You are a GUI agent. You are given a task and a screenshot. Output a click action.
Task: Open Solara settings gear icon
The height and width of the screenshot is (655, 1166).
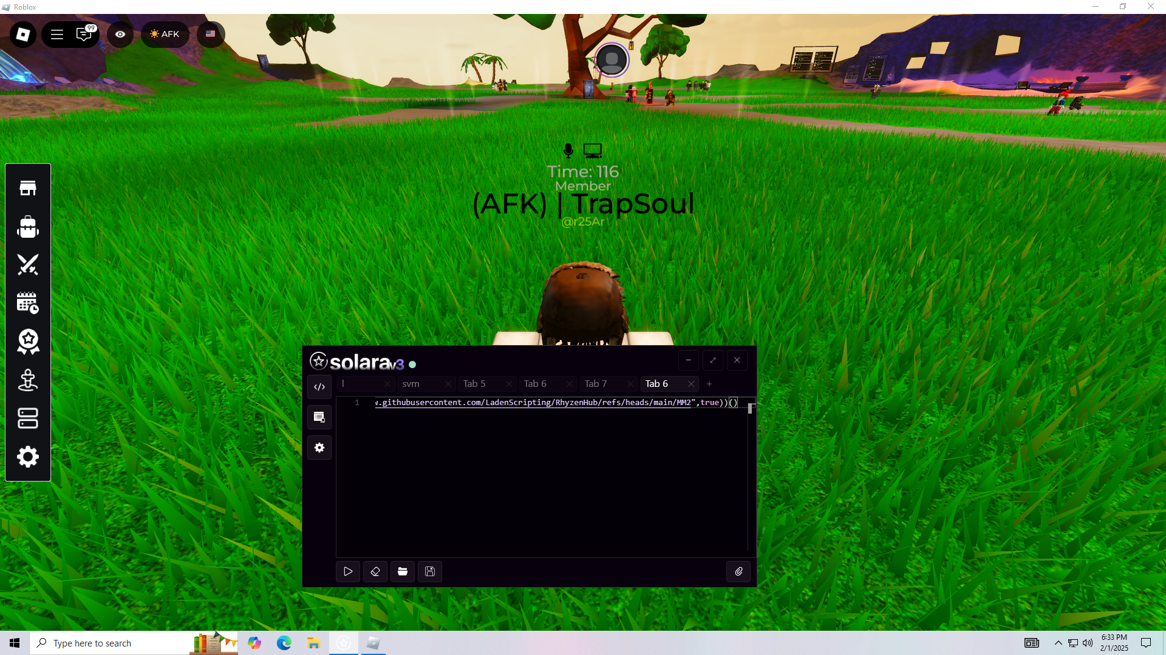click(x=319, y=448)
